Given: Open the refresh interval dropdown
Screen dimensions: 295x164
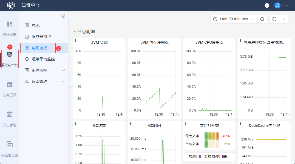Looking at the screenshot, I should 284,19.
